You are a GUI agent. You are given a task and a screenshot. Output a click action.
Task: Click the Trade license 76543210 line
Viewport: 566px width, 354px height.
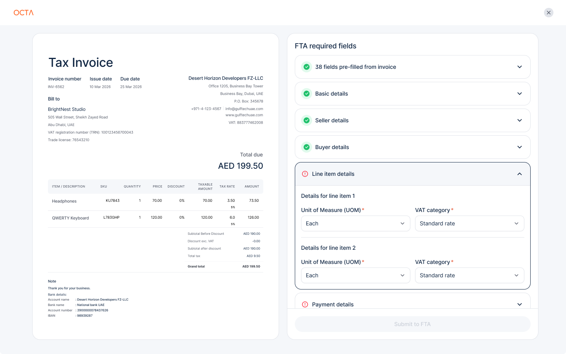69,140
